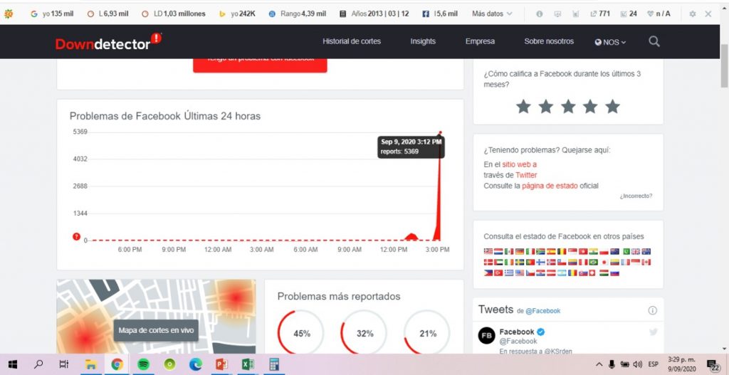Click the Facebook icon showing 5,6 mil
Viewport: 729px width, 375px height.
click(426, 14)
